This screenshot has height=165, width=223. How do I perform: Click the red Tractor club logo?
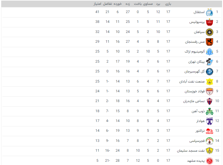(209, 131)
